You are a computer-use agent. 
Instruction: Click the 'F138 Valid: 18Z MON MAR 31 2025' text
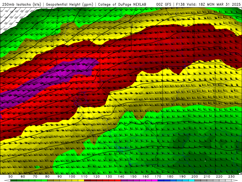[208, 5]
